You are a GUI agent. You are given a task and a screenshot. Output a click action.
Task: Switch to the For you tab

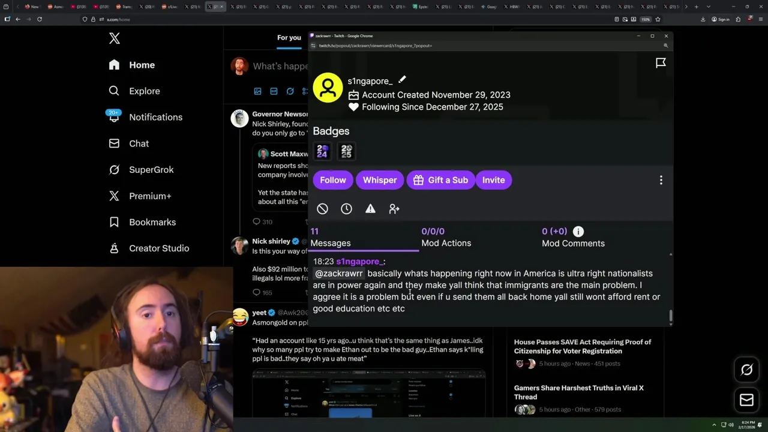point(289,38)
